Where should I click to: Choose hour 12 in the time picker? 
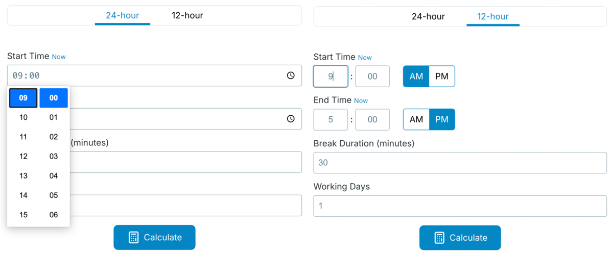tap(23, 156)
